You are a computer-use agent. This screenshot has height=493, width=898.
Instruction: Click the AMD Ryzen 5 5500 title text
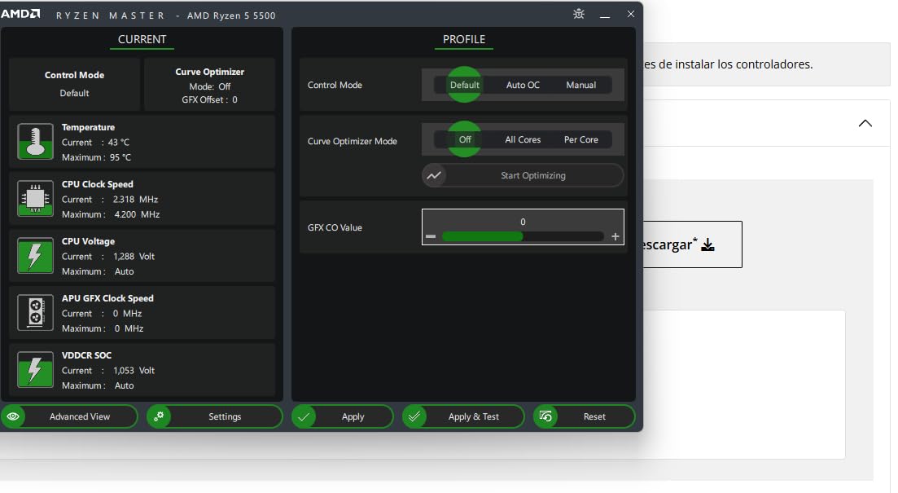231,15
